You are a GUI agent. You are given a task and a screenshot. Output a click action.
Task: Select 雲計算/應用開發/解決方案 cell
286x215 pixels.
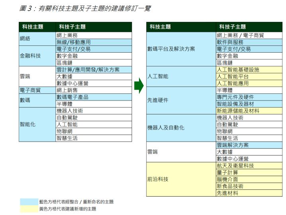[x=94, y=70]
